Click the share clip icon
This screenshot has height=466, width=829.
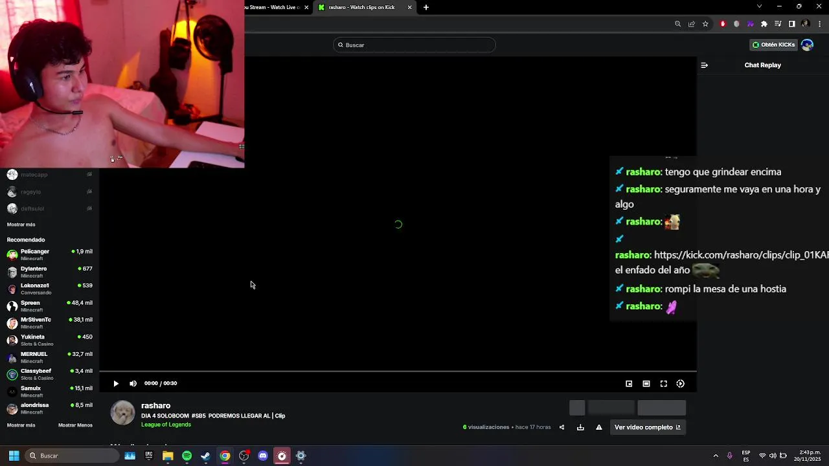point(562,427)
